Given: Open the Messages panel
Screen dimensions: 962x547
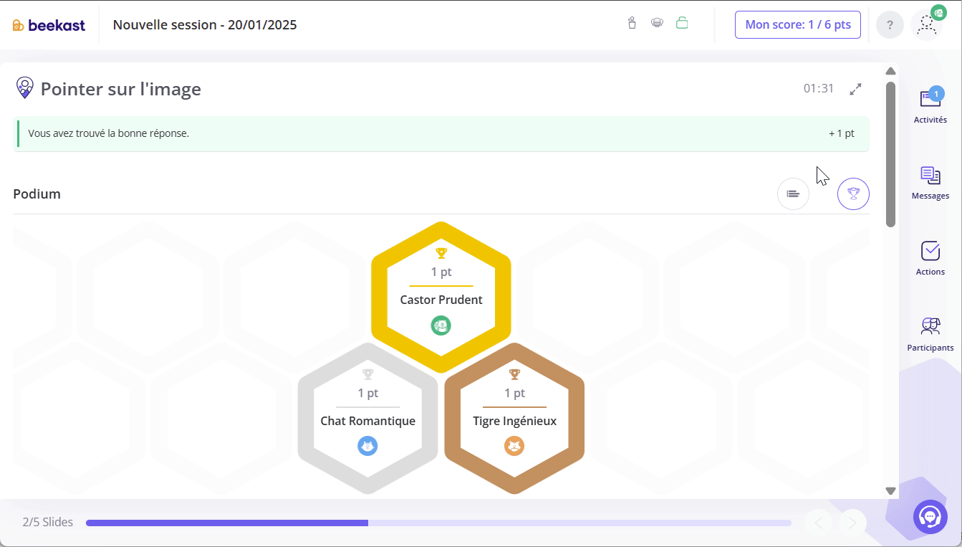Looking at the screenshot, I should point(930,182).
